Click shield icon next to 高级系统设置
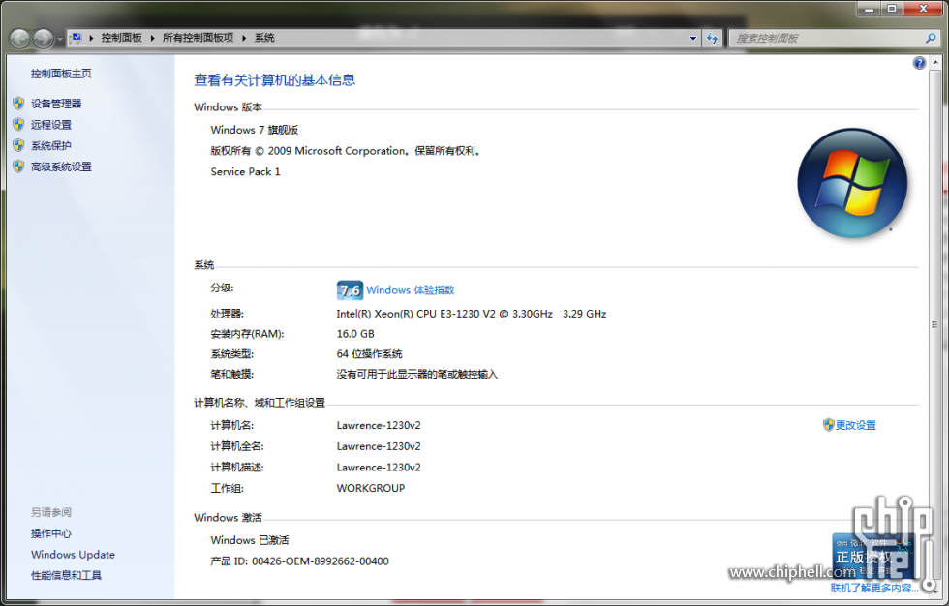 click(x=18, y=167)
